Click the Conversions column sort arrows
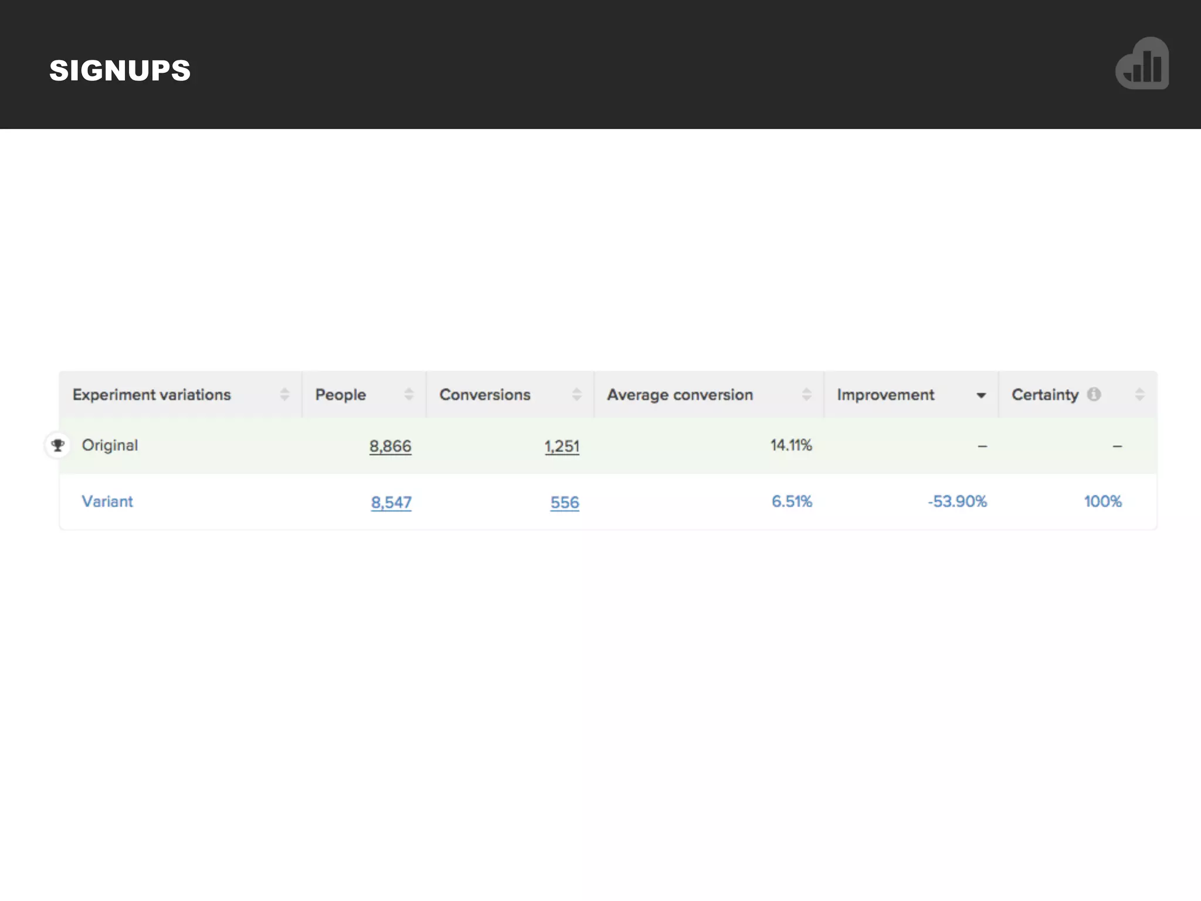 click(x=576, y=394)
